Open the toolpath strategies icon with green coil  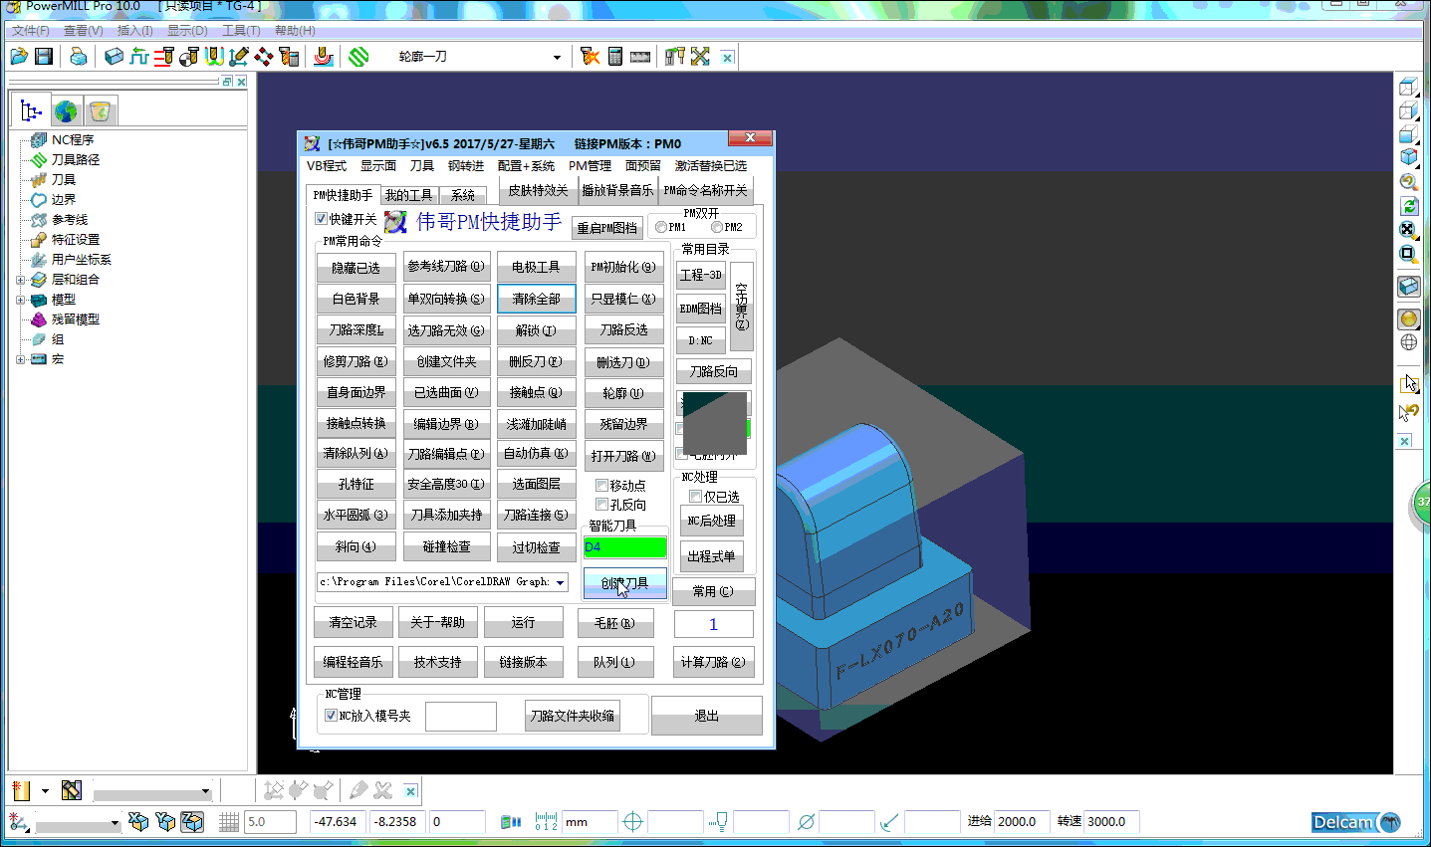[358, 57]
